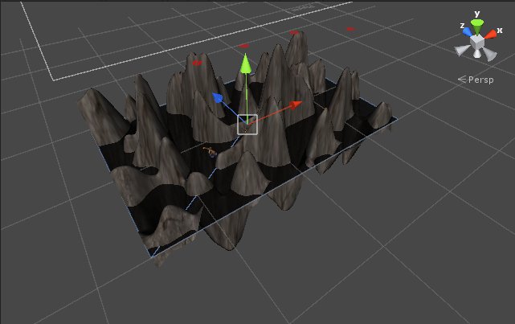This screenshot has width=515, height=324.
Task: Click the blue Z move arrow on the terrain
Action: point(218,97)
